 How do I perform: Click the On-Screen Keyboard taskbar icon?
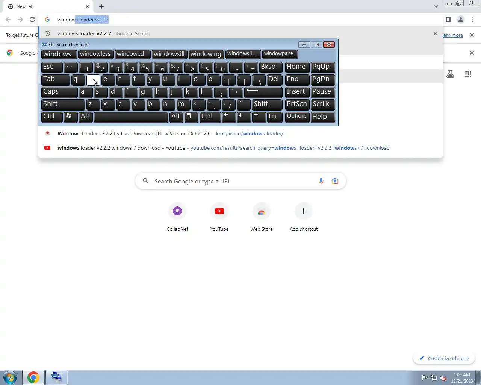click(x=57, y=377)
